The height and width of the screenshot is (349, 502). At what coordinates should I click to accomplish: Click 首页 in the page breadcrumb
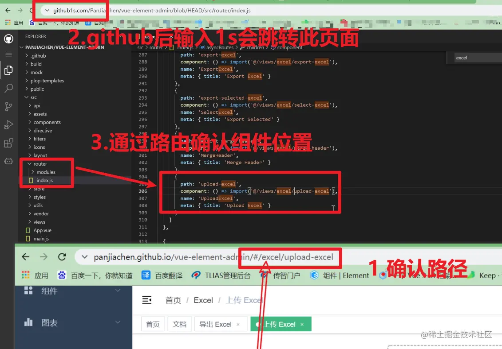(x=173, y=300)
